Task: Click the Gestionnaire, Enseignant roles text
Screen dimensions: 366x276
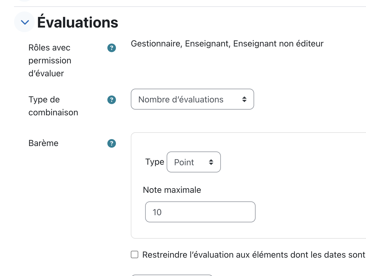Action: click(x=227, y=44)
